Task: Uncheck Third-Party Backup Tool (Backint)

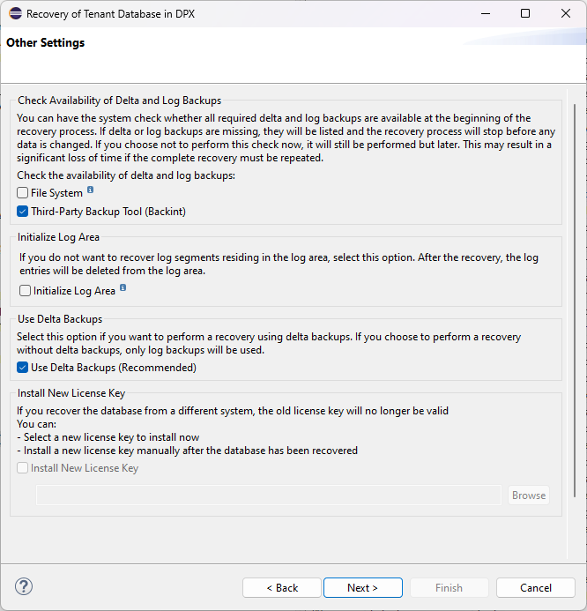Action: pyautogui.click(x=23, y=212)
